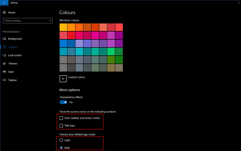Add a custom colour with plus button
This screenshot has height=151, width=241.
click(63, 79)
